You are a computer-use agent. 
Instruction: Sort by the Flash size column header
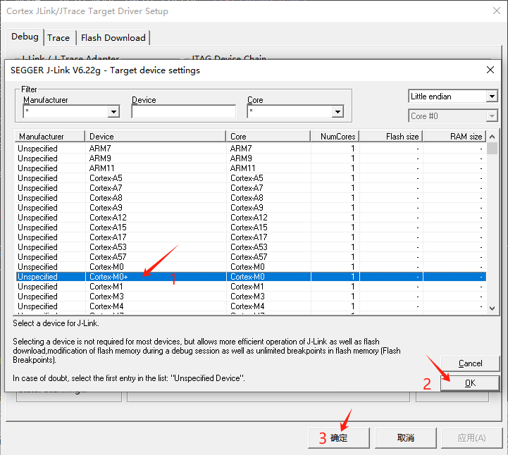[391, 137]
